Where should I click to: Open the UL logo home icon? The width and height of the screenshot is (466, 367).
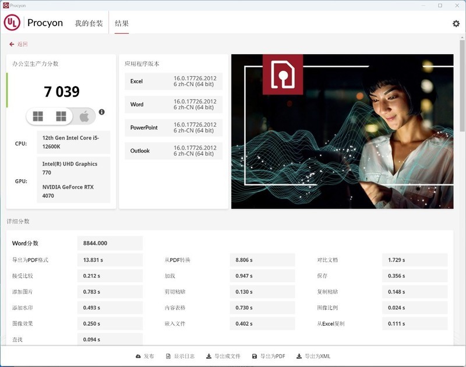tap(13, 23)
